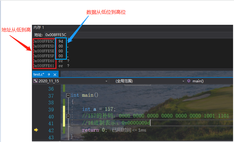234x142 pixels.
Task: Click line number 36
Action: pos(51,89)
